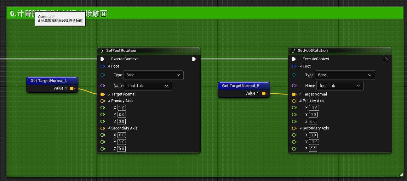Open Type dropdown on left SetFootRotation node
Image resolution: width=407 pixels, height=181 pixels.
coord(153,75)
